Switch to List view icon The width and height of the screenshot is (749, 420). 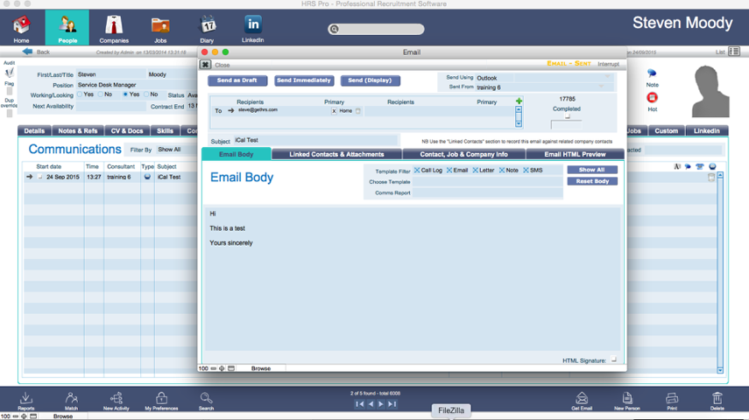[x=734, y=52]
